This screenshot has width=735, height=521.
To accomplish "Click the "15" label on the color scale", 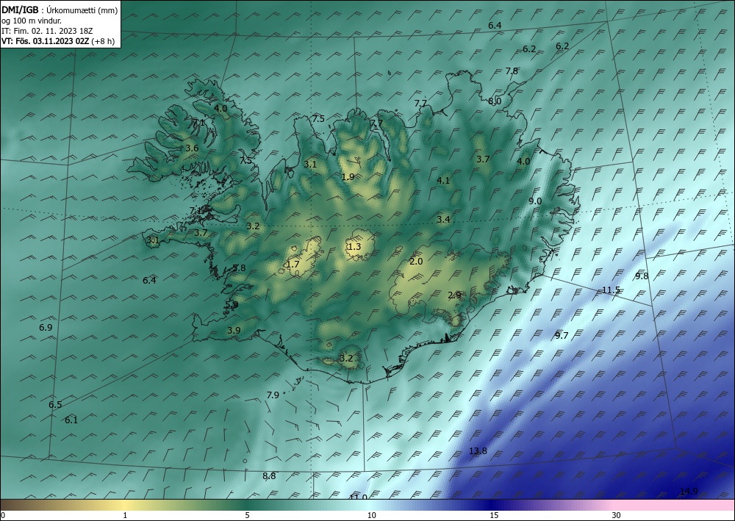I will [x=494, y=515].
